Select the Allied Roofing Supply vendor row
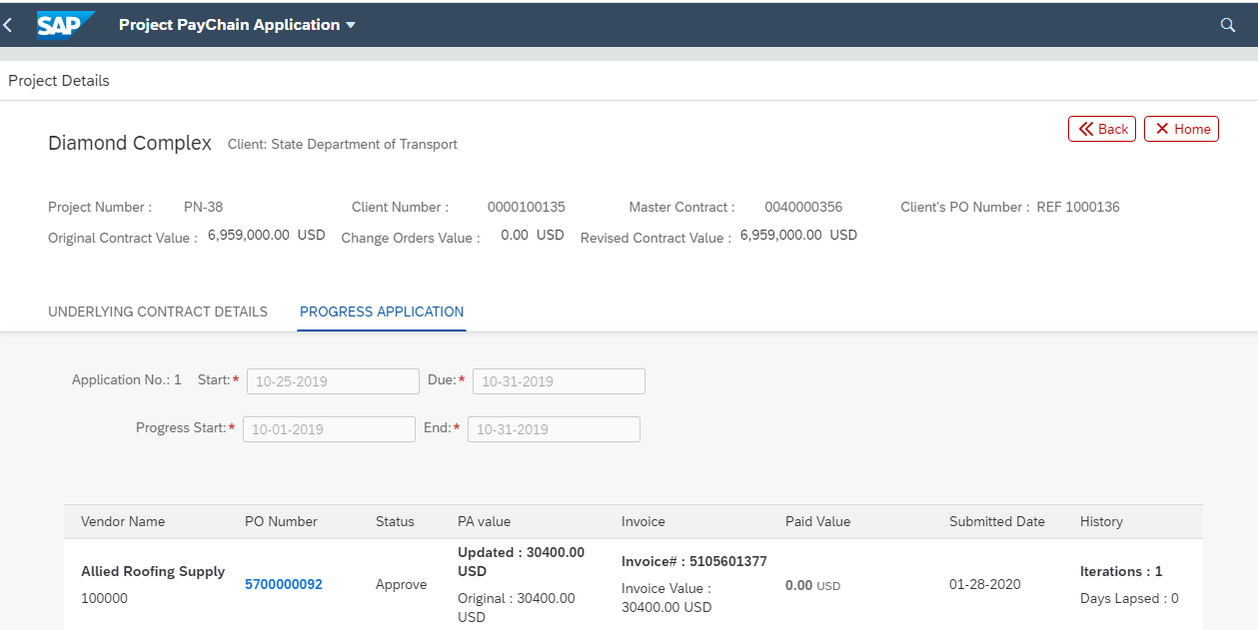The width and height of the screenshot is (1258, 630). coord(153,572)
